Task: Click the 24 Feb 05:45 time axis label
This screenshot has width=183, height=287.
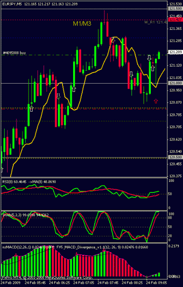Action: (x=35, y=283)
